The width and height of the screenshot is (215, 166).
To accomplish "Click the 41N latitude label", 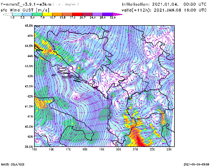I will point(30,117).
